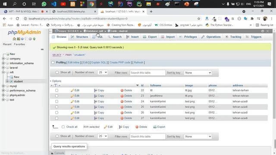Click With selected Delete icon at bottom
276x155 pixels.
pyautogui.click(x=137, y=127)
